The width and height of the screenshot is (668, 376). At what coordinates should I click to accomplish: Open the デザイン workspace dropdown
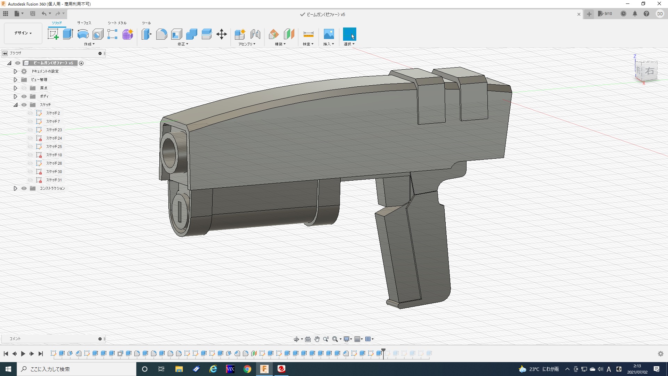coord(23,33)
